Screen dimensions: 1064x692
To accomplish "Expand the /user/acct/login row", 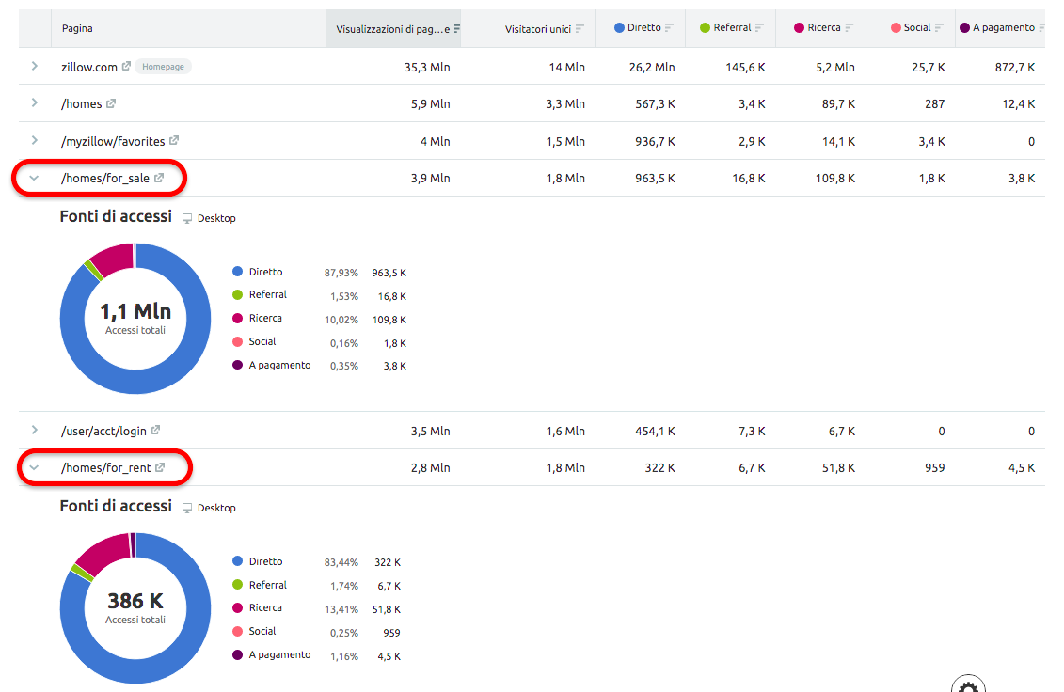I will click(35, 431).
